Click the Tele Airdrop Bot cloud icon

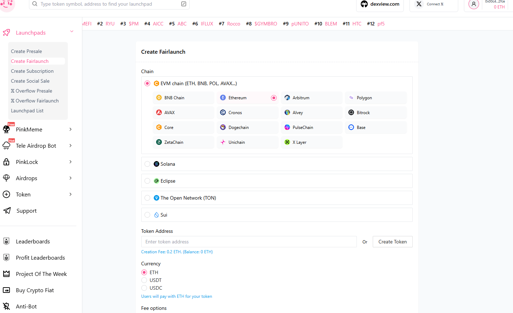click(x=6, y=146)
